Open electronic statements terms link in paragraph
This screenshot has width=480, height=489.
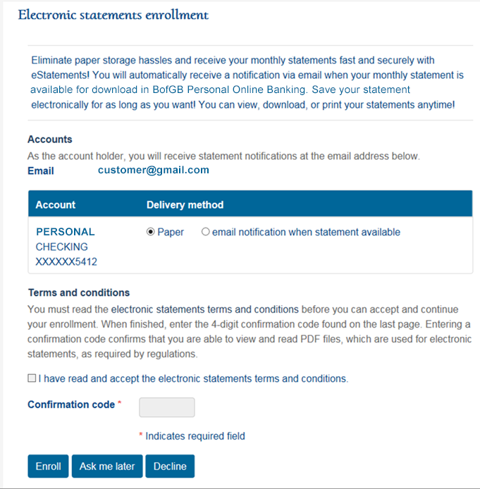[x=205, y=309]
